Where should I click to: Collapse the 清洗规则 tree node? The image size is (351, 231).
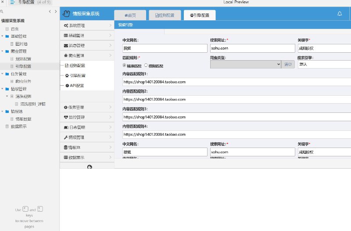tap(7, 96)
